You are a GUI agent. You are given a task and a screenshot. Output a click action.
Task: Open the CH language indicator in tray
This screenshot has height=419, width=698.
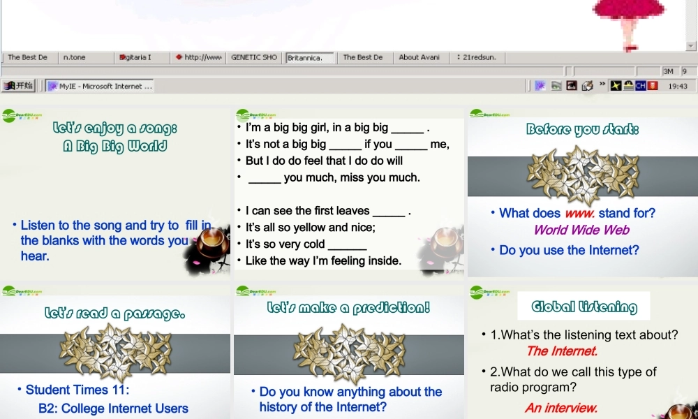pyautogui.click(x=641, y=86)
